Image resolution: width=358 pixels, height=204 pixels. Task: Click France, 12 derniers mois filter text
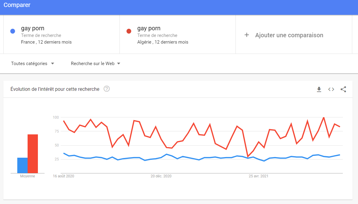click(x=46, y=42)
